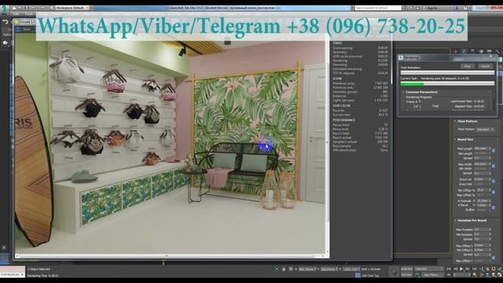
Task: Open the Utilities tab in command panel
Action: click(x=497, y=51)
